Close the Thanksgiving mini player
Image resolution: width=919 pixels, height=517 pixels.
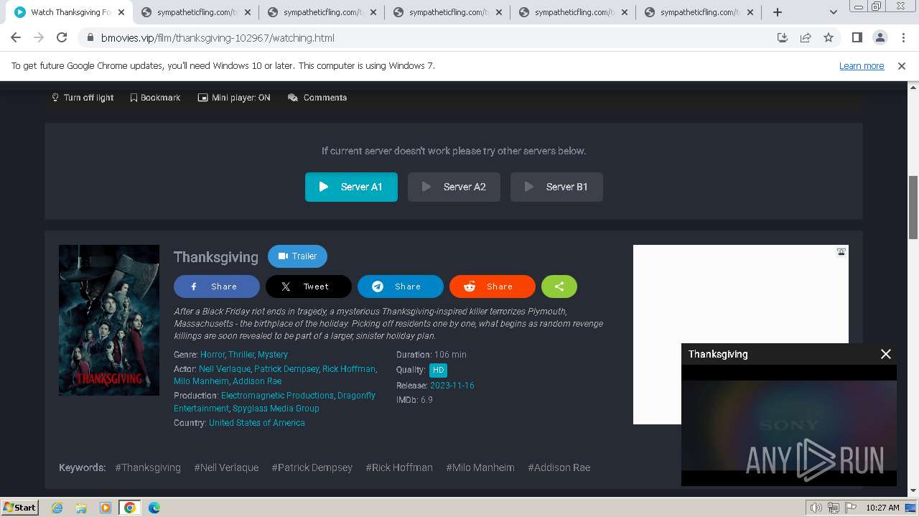886,354
